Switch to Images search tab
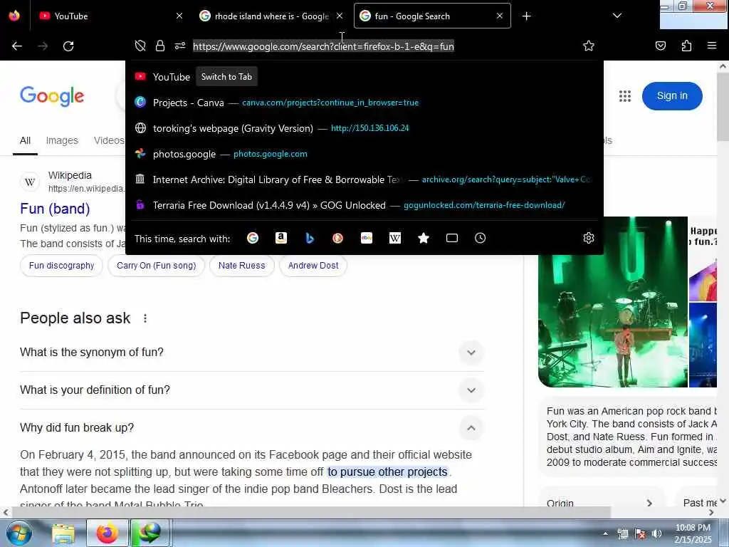 (x=62, y=140)
